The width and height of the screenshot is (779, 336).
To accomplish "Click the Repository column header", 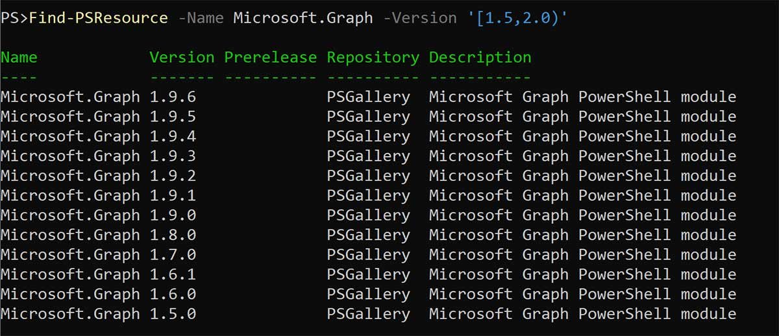I will 373,57.
